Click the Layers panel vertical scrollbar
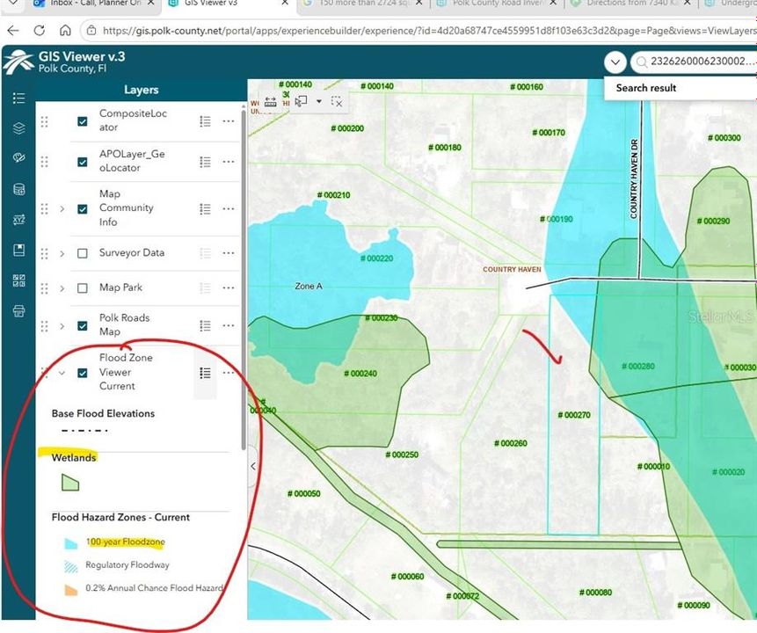 coord(244,280)
